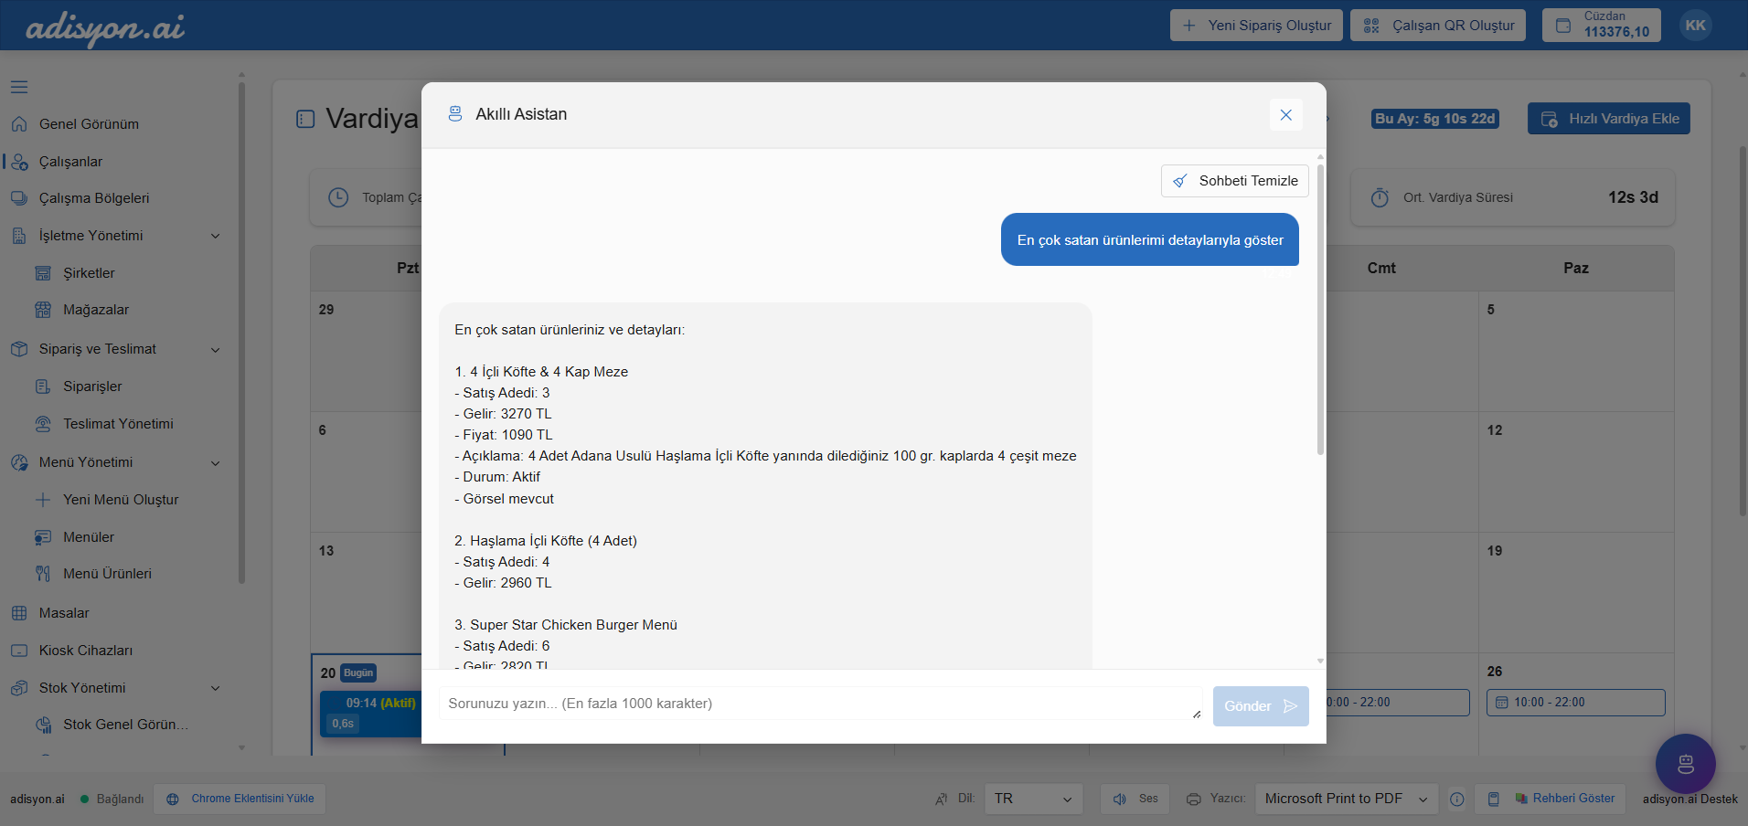Select Çalışanlar in the sidebar
Viewport: 1748px width, 826px height.
(x=70, y=162)
